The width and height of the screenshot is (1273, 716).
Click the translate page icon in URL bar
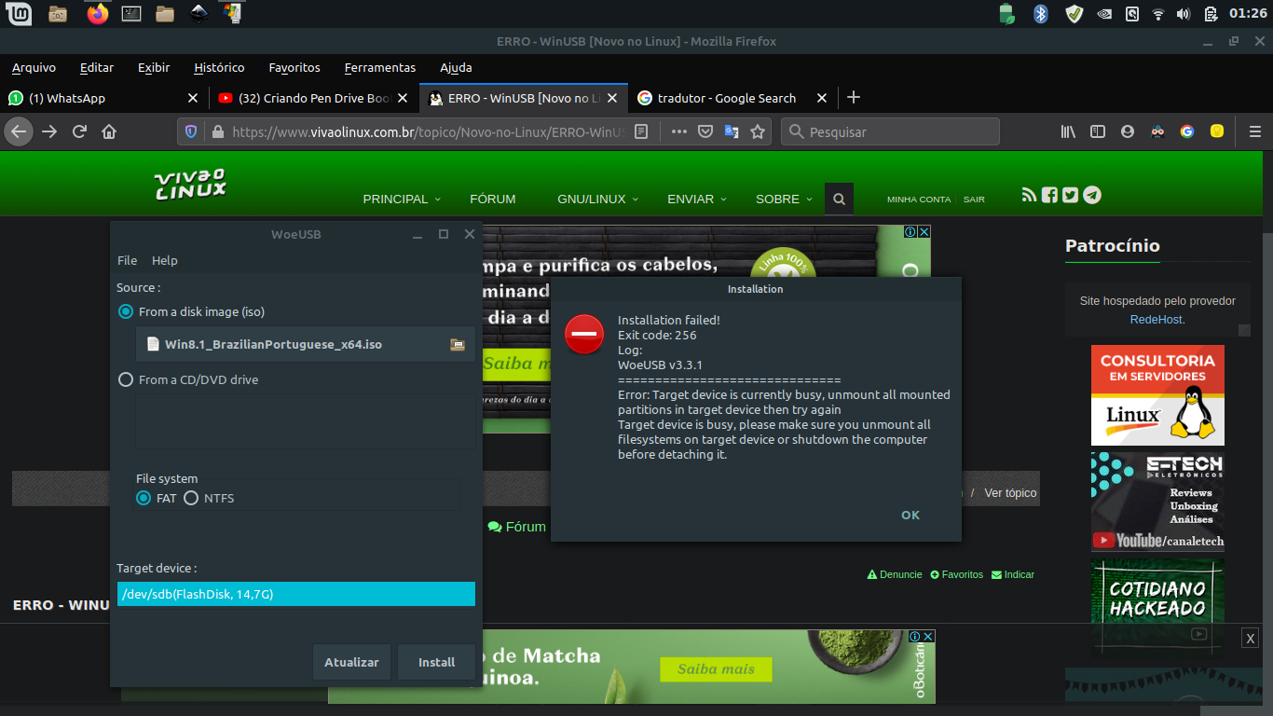click(x=732, y=131)
